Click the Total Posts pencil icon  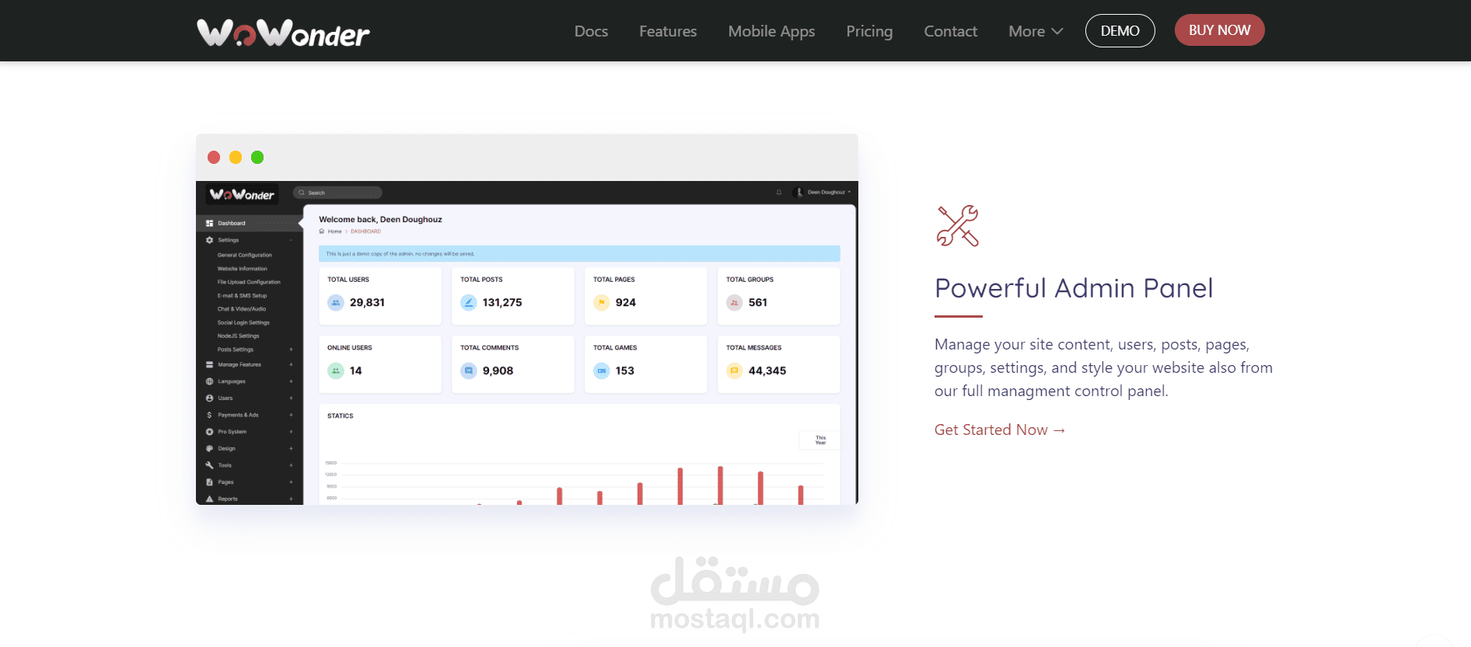[x=469, y=303]
